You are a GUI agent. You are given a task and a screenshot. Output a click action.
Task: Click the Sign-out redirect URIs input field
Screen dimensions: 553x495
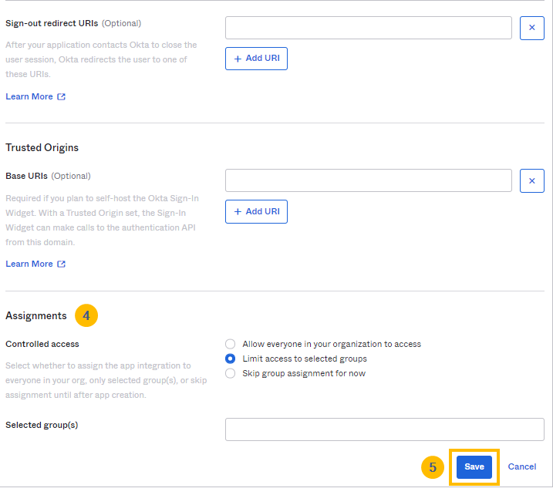pos(368,28)
